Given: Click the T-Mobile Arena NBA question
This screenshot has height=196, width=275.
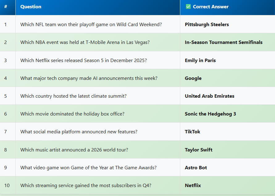Looking at the screenshot, I should point(85,42).
